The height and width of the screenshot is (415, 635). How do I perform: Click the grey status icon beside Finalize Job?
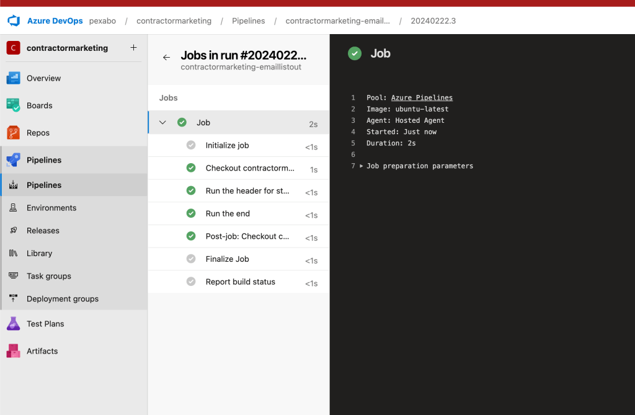tap(191, 259)
